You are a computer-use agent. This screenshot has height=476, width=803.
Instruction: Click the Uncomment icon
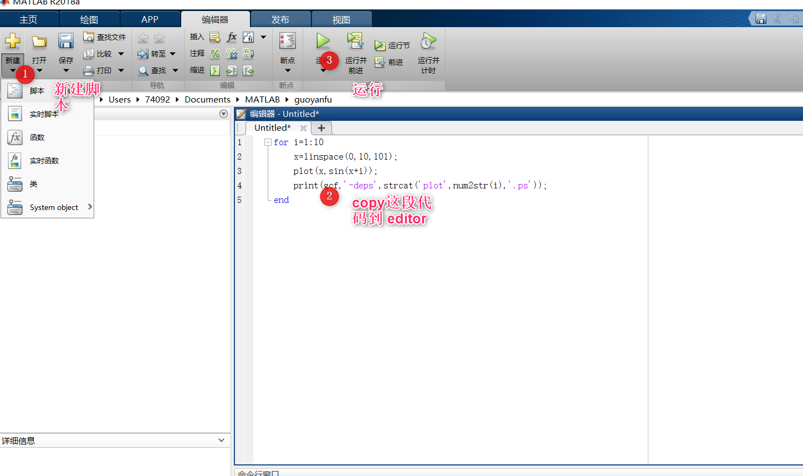231,54
